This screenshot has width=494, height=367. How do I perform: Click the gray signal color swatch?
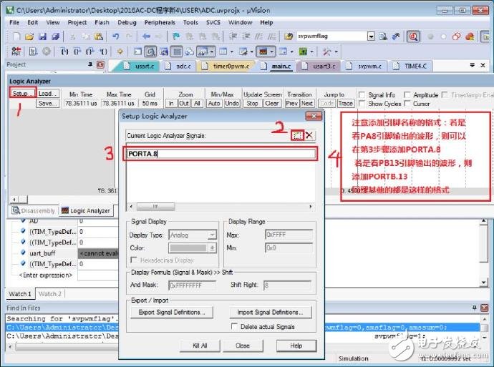188,248
